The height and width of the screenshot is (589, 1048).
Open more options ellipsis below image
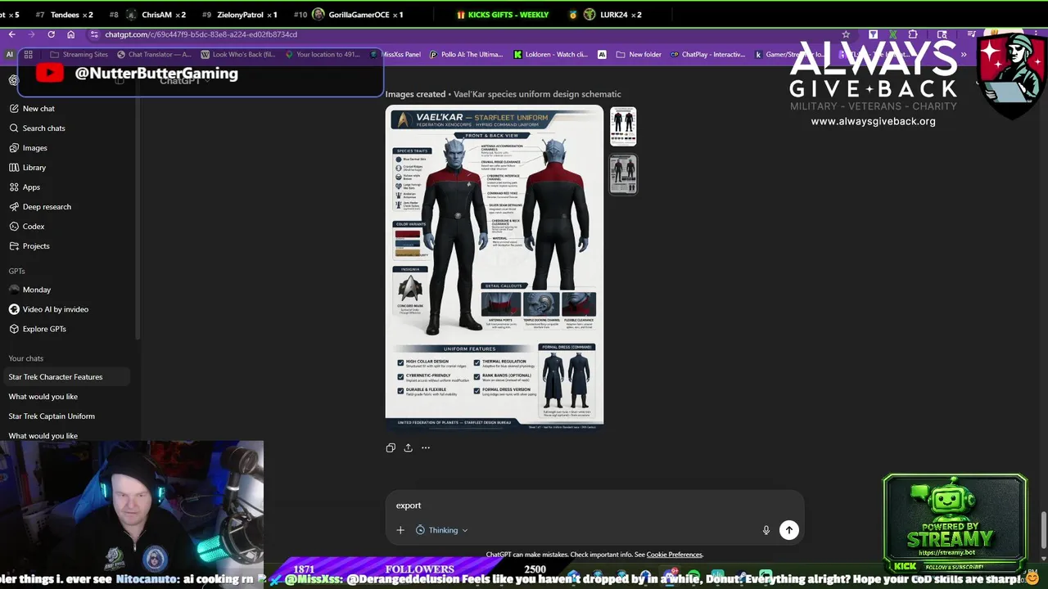(x=426, y=447)
